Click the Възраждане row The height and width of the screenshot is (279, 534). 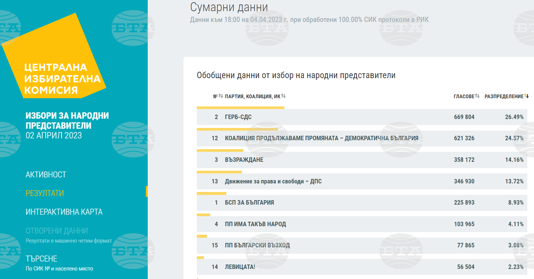[244, 160]
